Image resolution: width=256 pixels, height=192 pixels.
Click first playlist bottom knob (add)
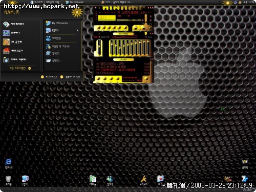[98, 79]
